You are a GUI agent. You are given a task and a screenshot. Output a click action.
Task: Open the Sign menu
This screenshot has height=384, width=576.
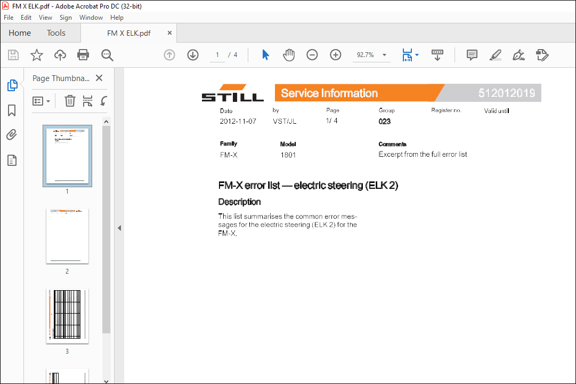[66, 17]
